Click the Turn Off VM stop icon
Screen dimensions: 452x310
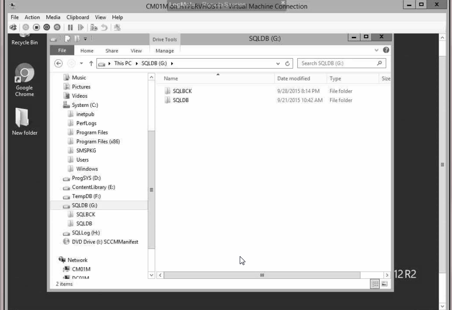(x=36, y=27)
